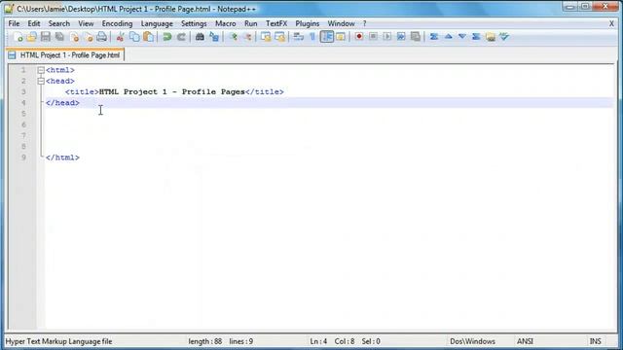Click the Stop recording macro icon

coord(373,37)
